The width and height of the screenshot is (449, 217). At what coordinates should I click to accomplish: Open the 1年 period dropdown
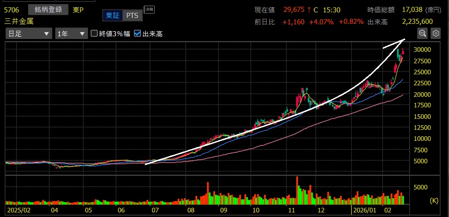(x=71, y=33)
